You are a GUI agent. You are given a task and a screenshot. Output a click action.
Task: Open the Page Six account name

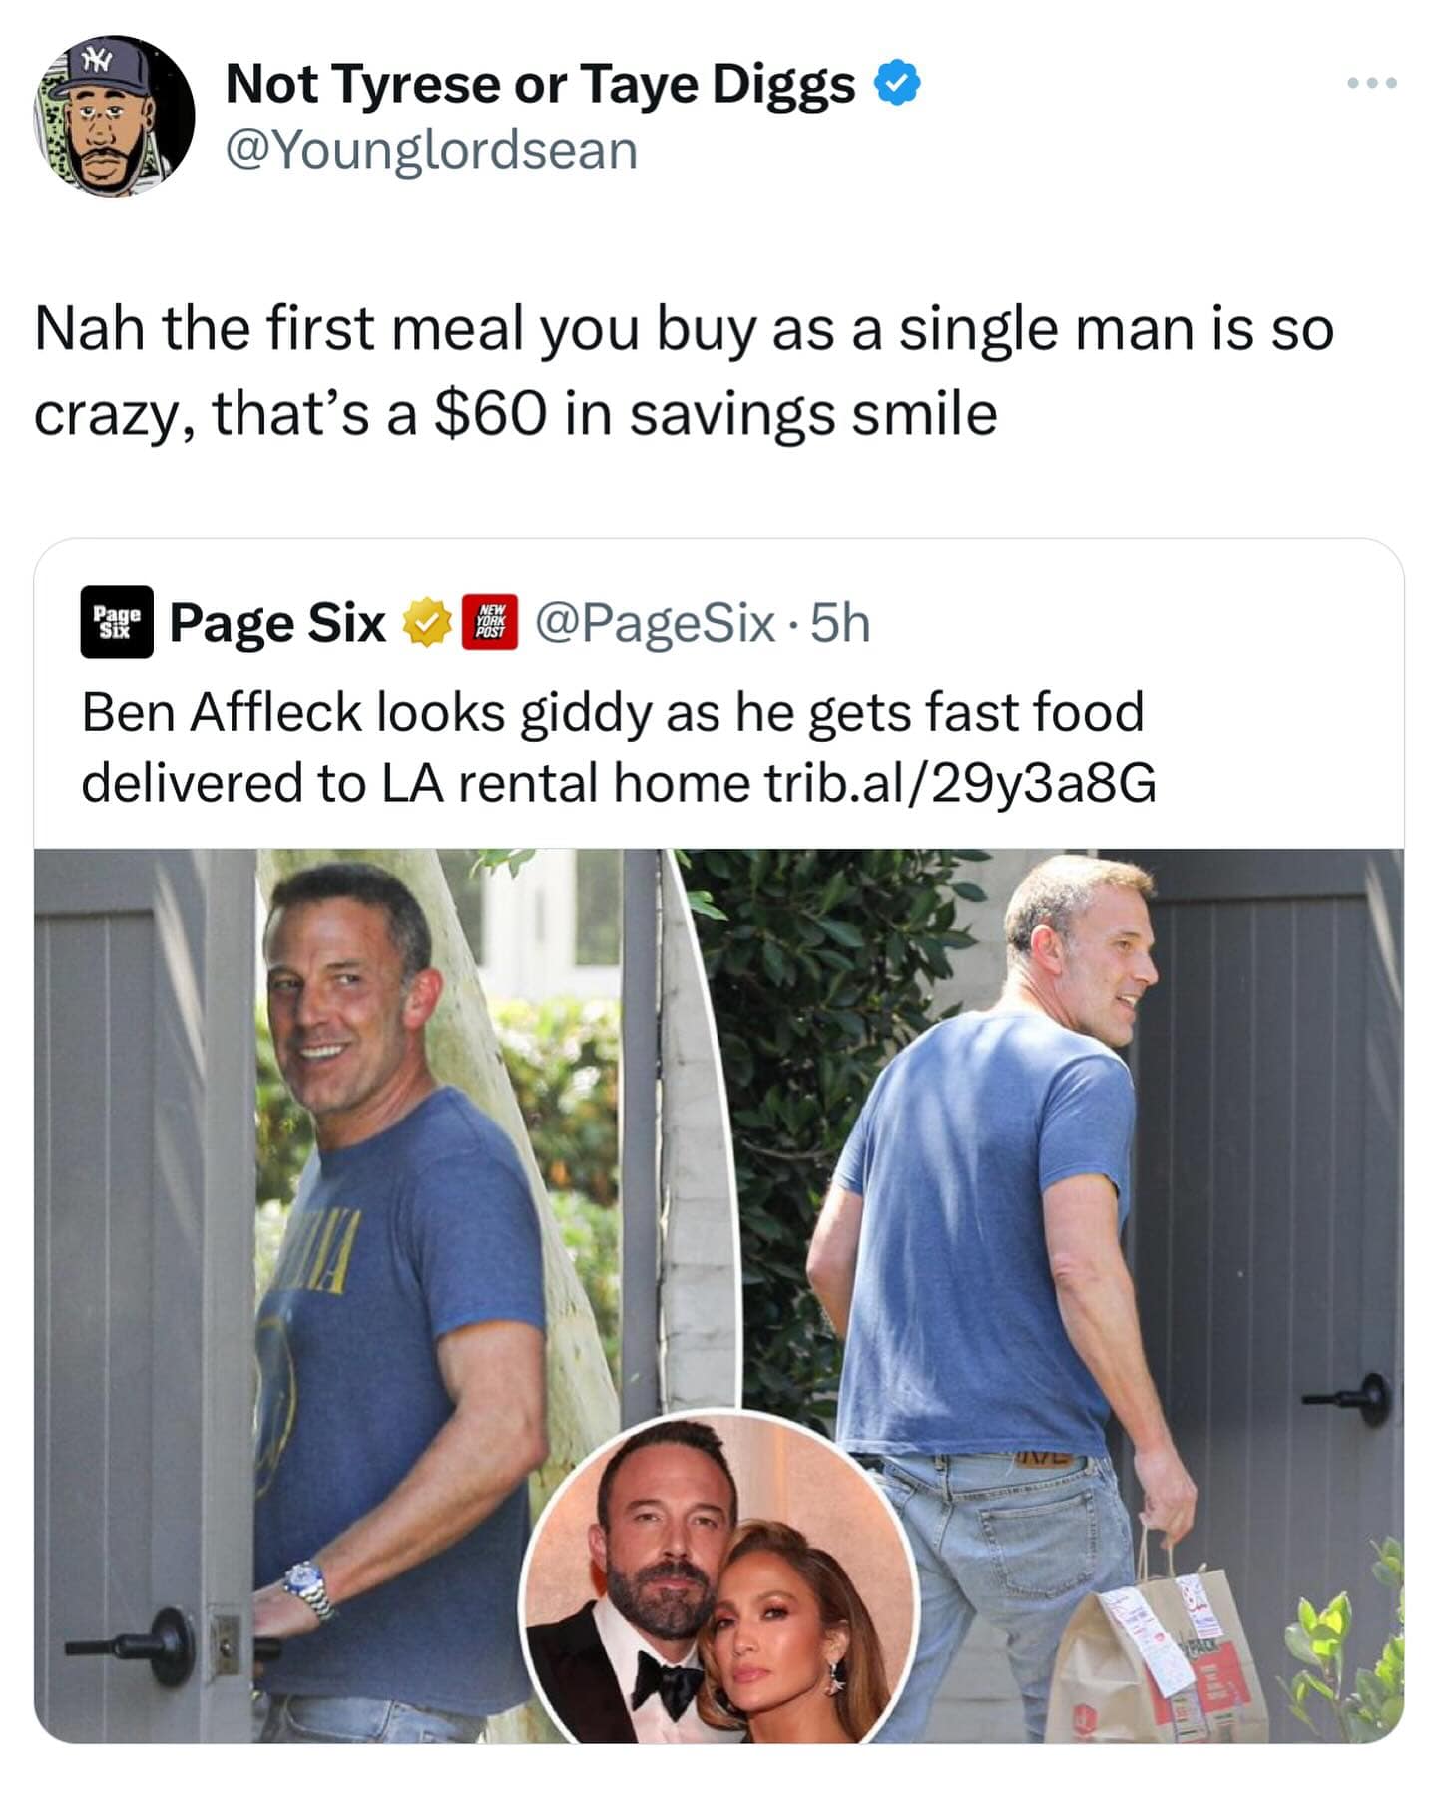[x=277, y=623]
